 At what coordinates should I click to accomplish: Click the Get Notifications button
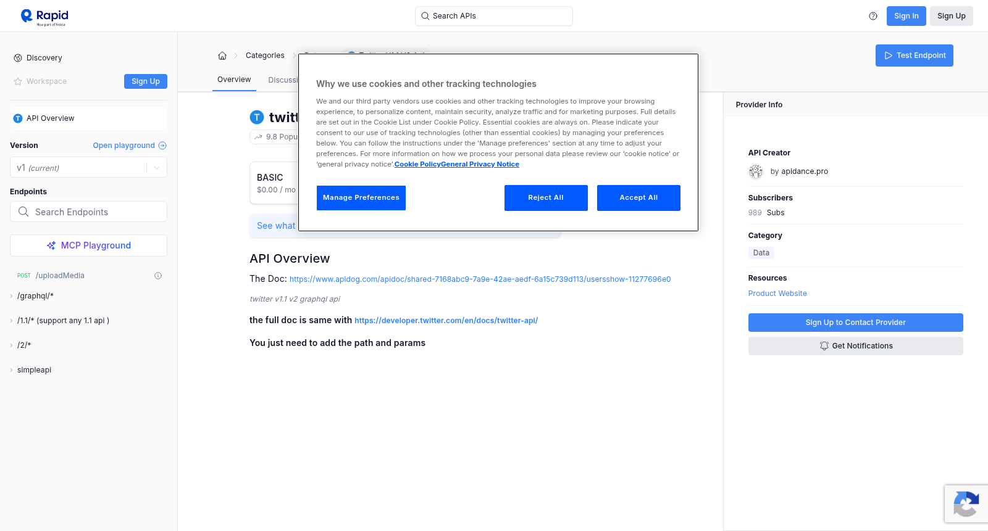click(855, 346)
